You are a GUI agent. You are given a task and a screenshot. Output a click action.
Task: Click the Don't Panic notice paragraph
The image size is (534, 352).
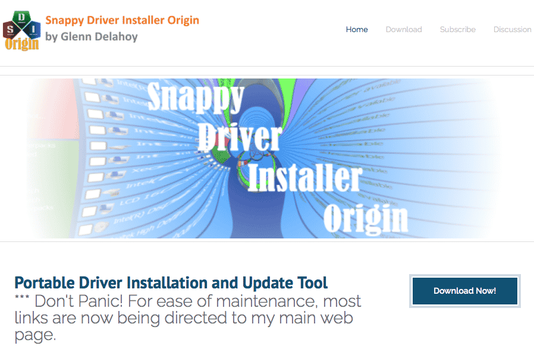click(x=188, y=318)
